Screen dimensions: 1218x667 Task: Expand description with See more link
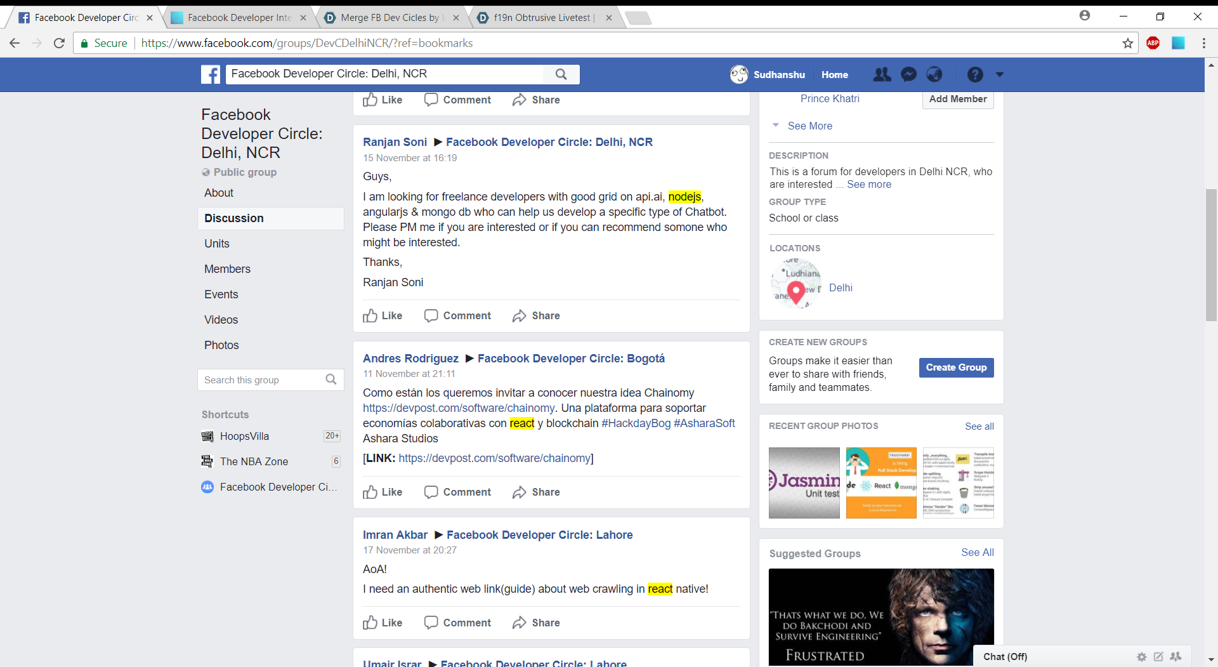tap(869, 184)
